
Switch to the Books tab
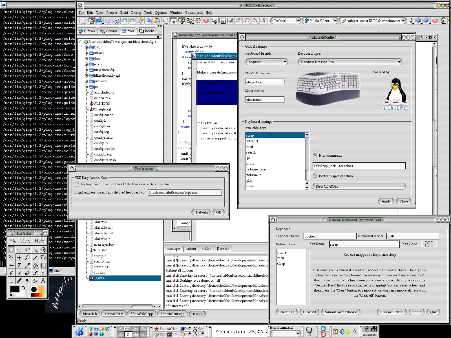click(147, 31)
